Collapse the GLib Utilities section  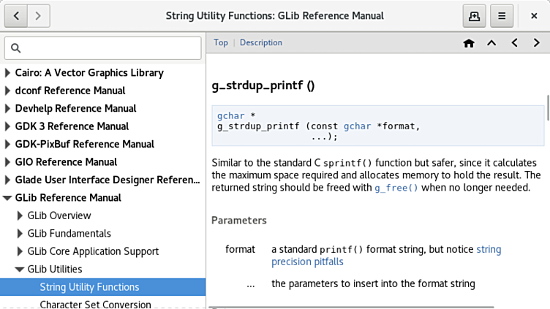click(20, 270)
